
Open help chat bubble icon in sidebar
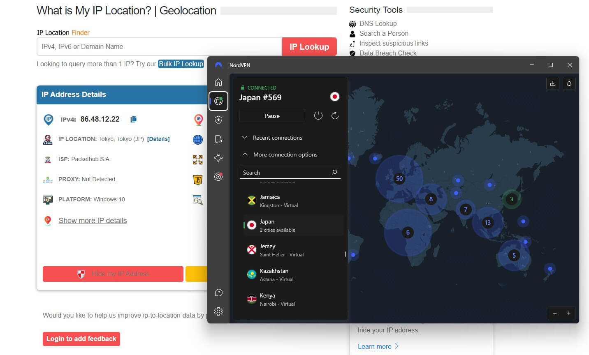coord(218,293)
